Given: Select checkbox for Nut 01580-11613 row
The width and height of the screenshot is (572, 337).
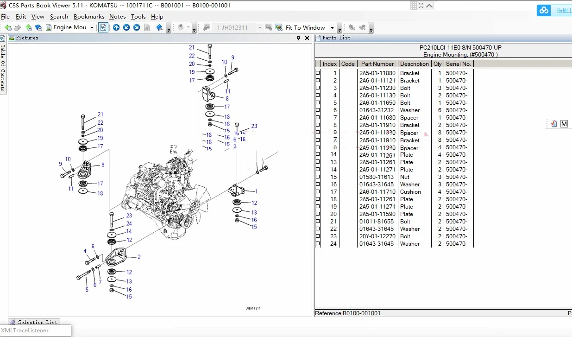Looking at the screenshot, I should tap(318, 177).
